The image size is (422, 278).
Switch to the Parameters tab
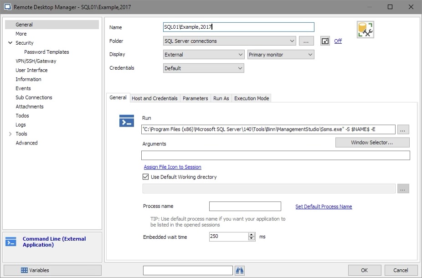pyautogui.click(x=196, y=98)
